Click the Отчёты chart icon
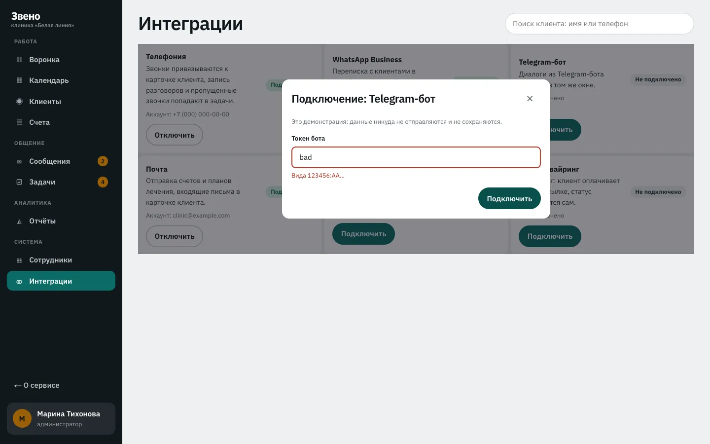 point(19,222)
